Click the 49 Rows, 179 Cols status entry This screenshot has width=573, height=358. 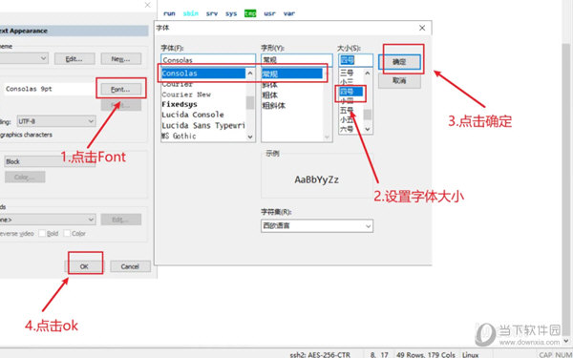coord(426,354)
